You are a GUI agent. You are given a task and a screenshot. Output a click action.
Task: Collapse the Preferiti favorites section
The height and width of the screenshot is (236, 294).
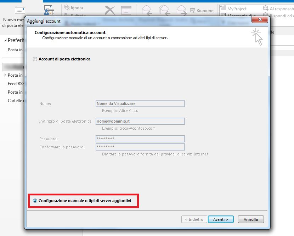[5, 40]
